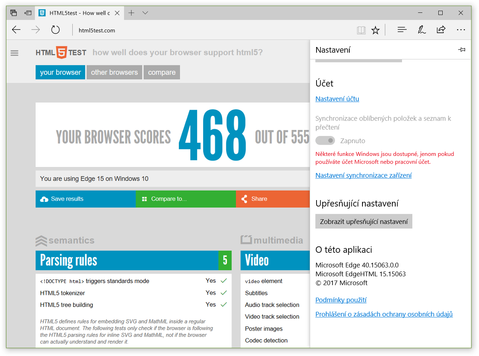Viewport: 479px width, 356px height.
Task: Click 'Microsoft EdgeHTML 15.15063' version text
Action: (360, 274)
